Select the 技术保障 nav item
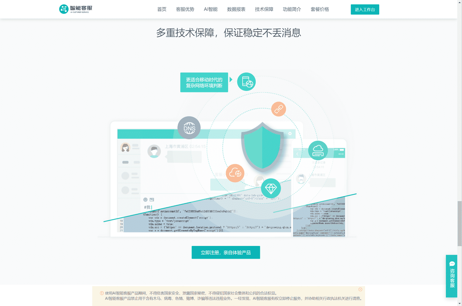This screenshot has width=462, height=306. pyautogui.click(x=264, y=9)
